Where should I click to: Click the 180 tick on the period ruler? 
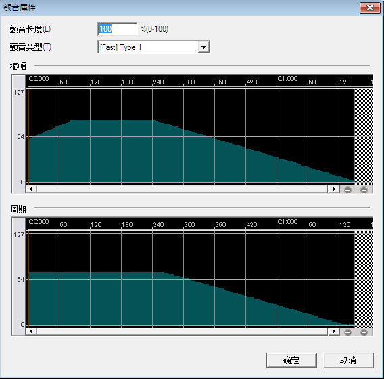click(127, 224)
